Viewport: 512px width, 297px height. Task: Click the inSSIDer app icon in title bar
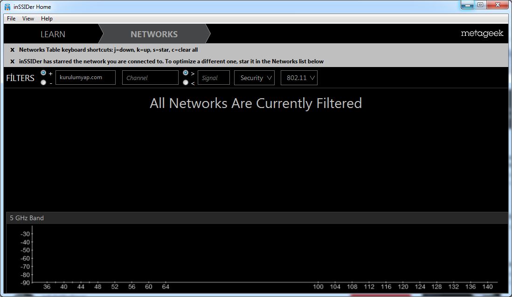pyautogui.click(x=7, y=7)
